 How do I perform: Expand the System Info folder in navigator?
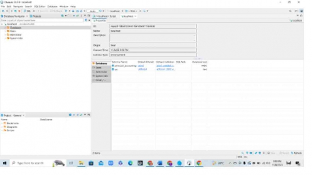point(5,38)
